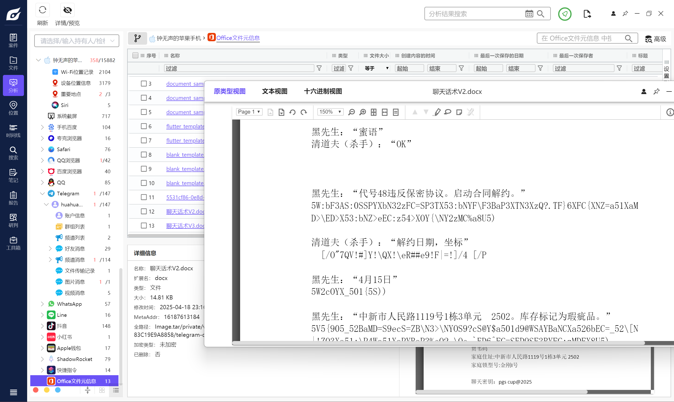Click the red color dot
This screenshot has width=674, height=402.
36,390
